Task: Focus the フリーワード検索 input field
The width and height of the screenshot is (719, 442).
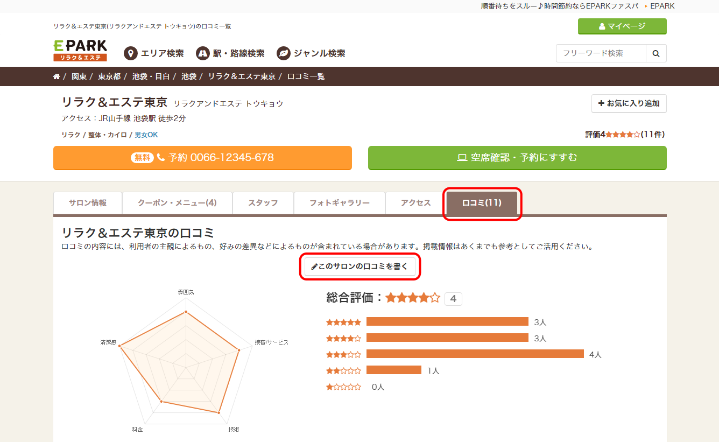Action: pos(601,53)
